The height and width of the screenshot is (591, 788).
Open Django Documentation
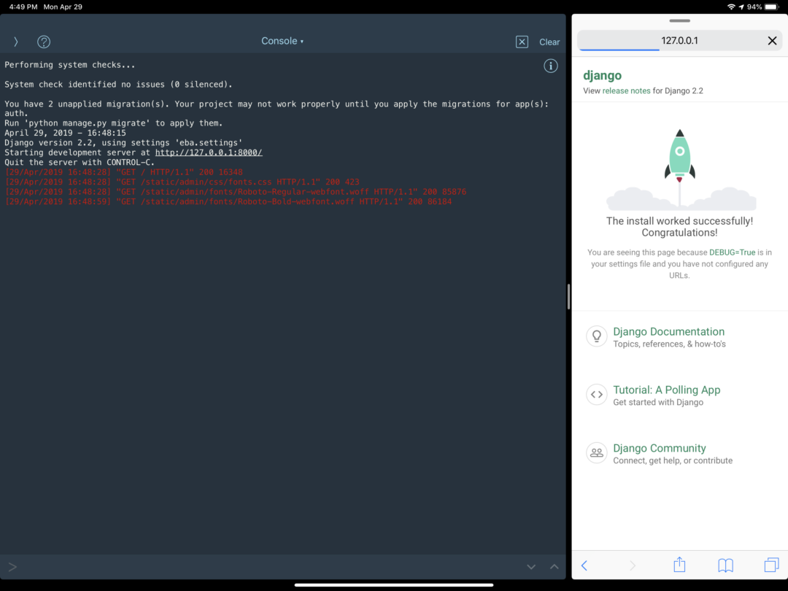(668, 331)
